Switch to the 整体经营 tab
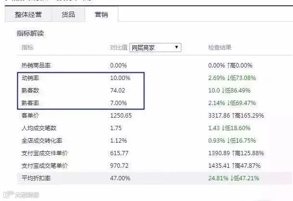Viewport: 293px width, 201px height. (x=28, y=14)
